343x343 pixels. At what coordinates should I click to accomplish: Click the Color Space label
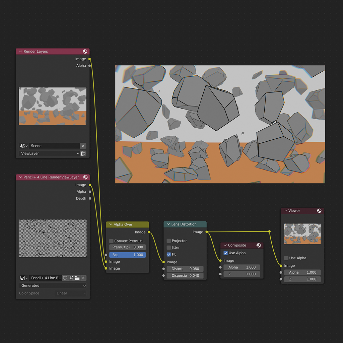click(x=29, y=293)
